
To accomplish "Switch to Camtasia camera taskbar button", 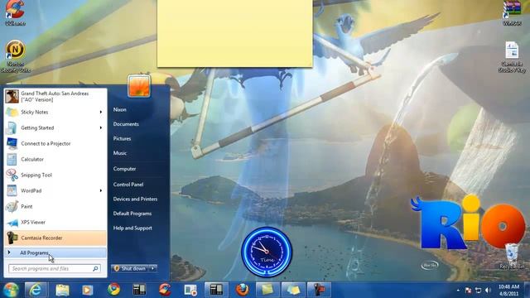I will [x=319, y=290].
